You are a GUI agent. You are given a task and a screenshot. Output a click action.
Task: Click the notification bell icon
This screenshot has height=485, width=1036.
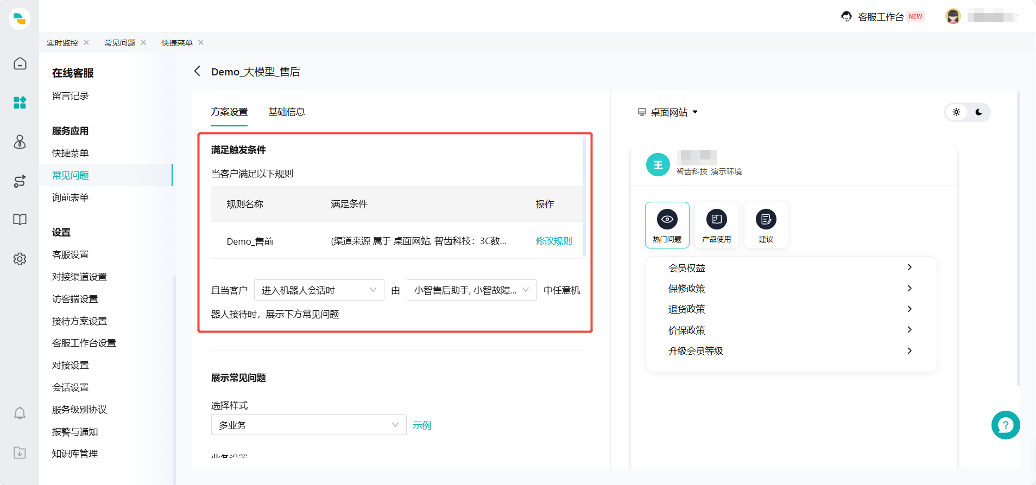(20, 413)
